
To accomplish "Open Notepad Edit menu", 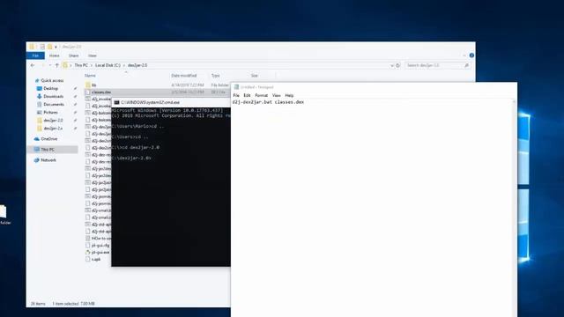I will pos(247,95).
